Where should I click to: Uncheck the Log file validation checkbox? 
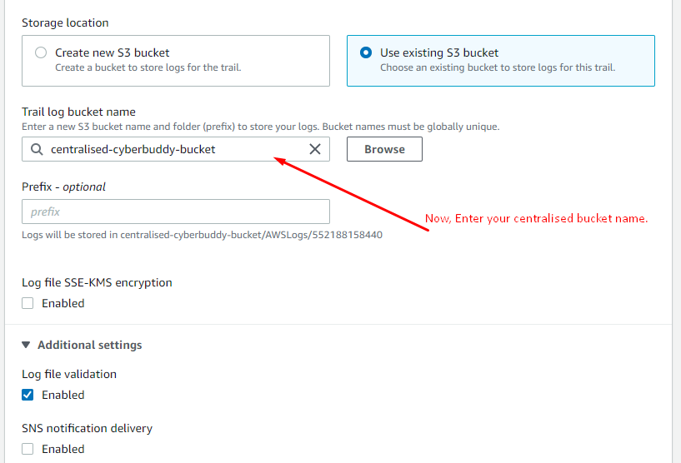point(28,395)
